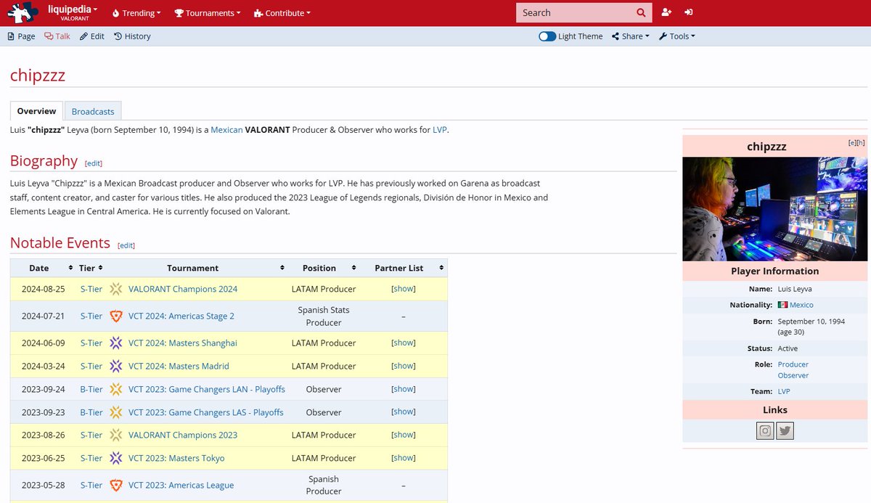
Task: Toggle the Light Theme switch
Action: (x=547, y=36)
